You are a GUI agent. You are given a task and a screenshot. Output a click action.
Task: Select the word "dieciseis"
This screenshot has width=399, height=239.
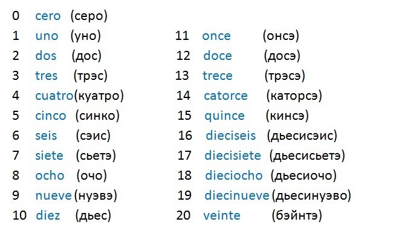[230, 136]
